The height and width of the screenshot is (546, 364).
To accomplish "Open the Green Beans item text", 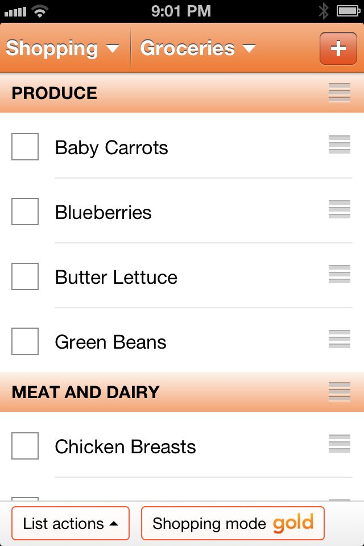I will [111, 342].
